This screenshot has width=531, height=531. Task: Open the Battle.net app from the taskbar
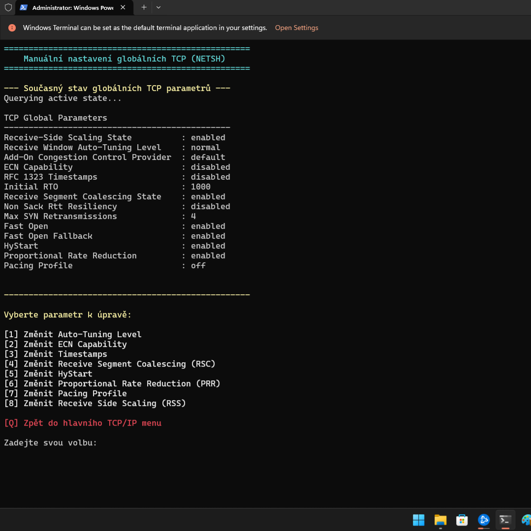coord(484,520)
